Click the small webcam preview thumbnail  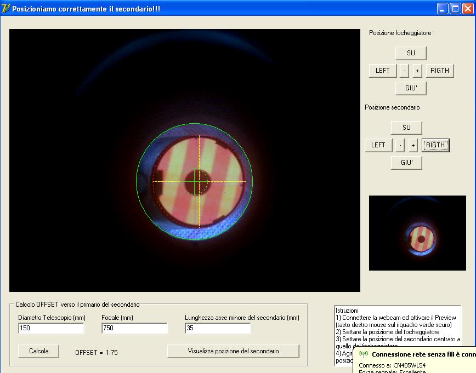[x=417, y=233]
